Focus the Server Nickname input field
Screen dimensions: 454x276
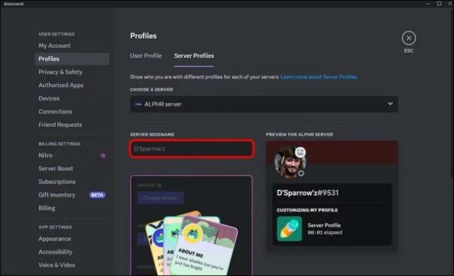(191, 149)
